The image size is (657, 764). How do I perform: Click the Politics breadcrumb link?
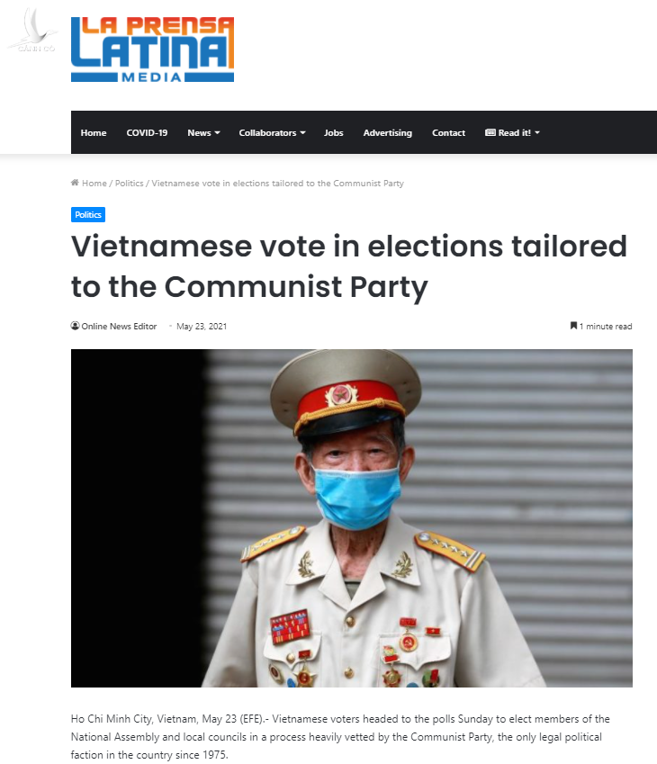click(130, 184)
